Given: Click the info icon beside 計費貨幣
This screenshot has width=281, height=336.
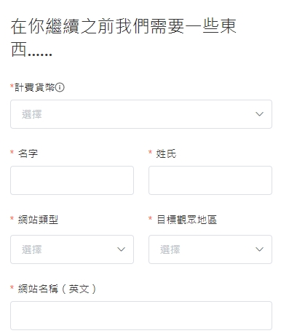Looking at the screenshot, I should [x=60, y=87].
